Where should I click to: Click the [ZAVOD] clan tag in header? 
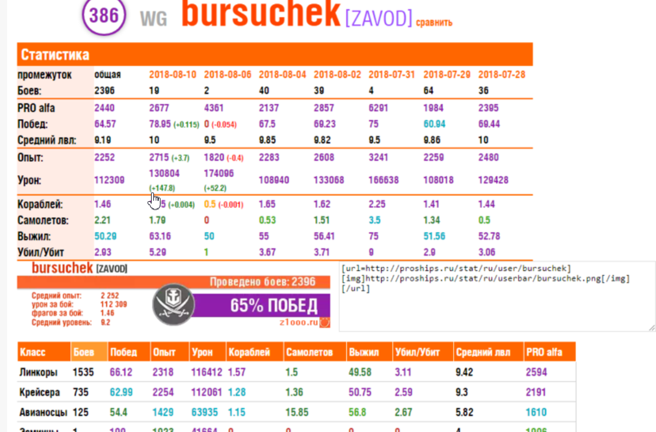[378, 19]
